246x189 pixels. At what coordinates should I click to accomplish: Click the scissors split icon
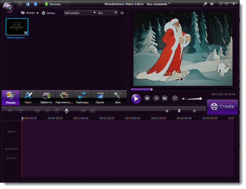[x=47, y=111]
